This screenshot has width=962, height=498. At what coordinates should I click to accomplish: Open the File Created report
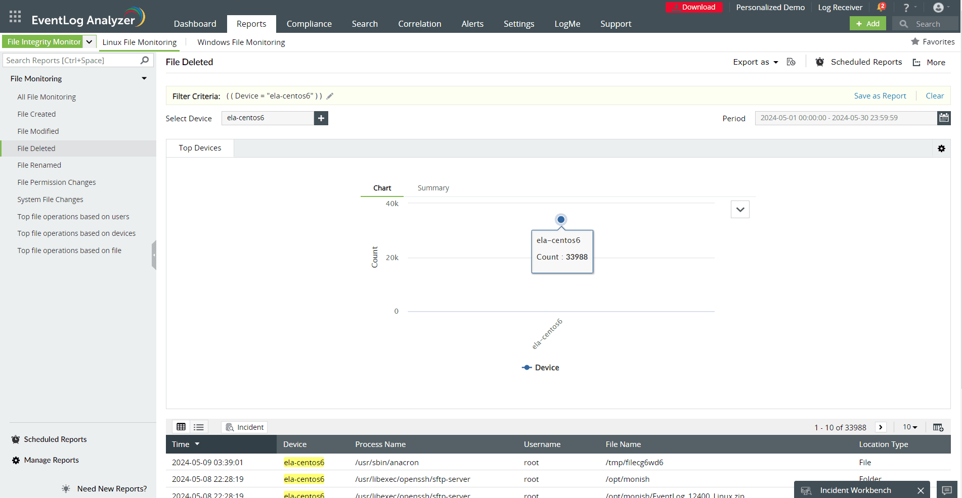[36, 114]
